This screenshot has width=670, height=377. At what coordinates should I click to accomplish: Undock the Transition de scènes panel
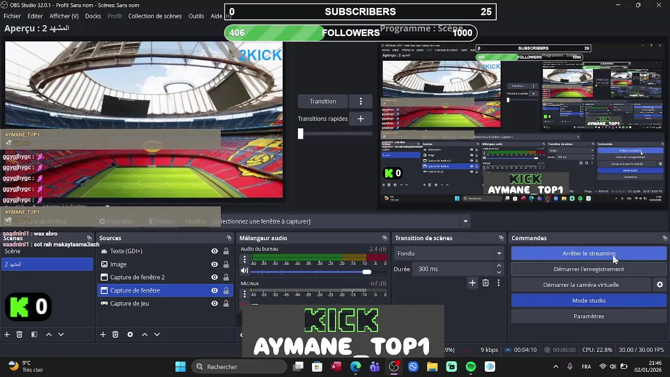tap(501, 238)
